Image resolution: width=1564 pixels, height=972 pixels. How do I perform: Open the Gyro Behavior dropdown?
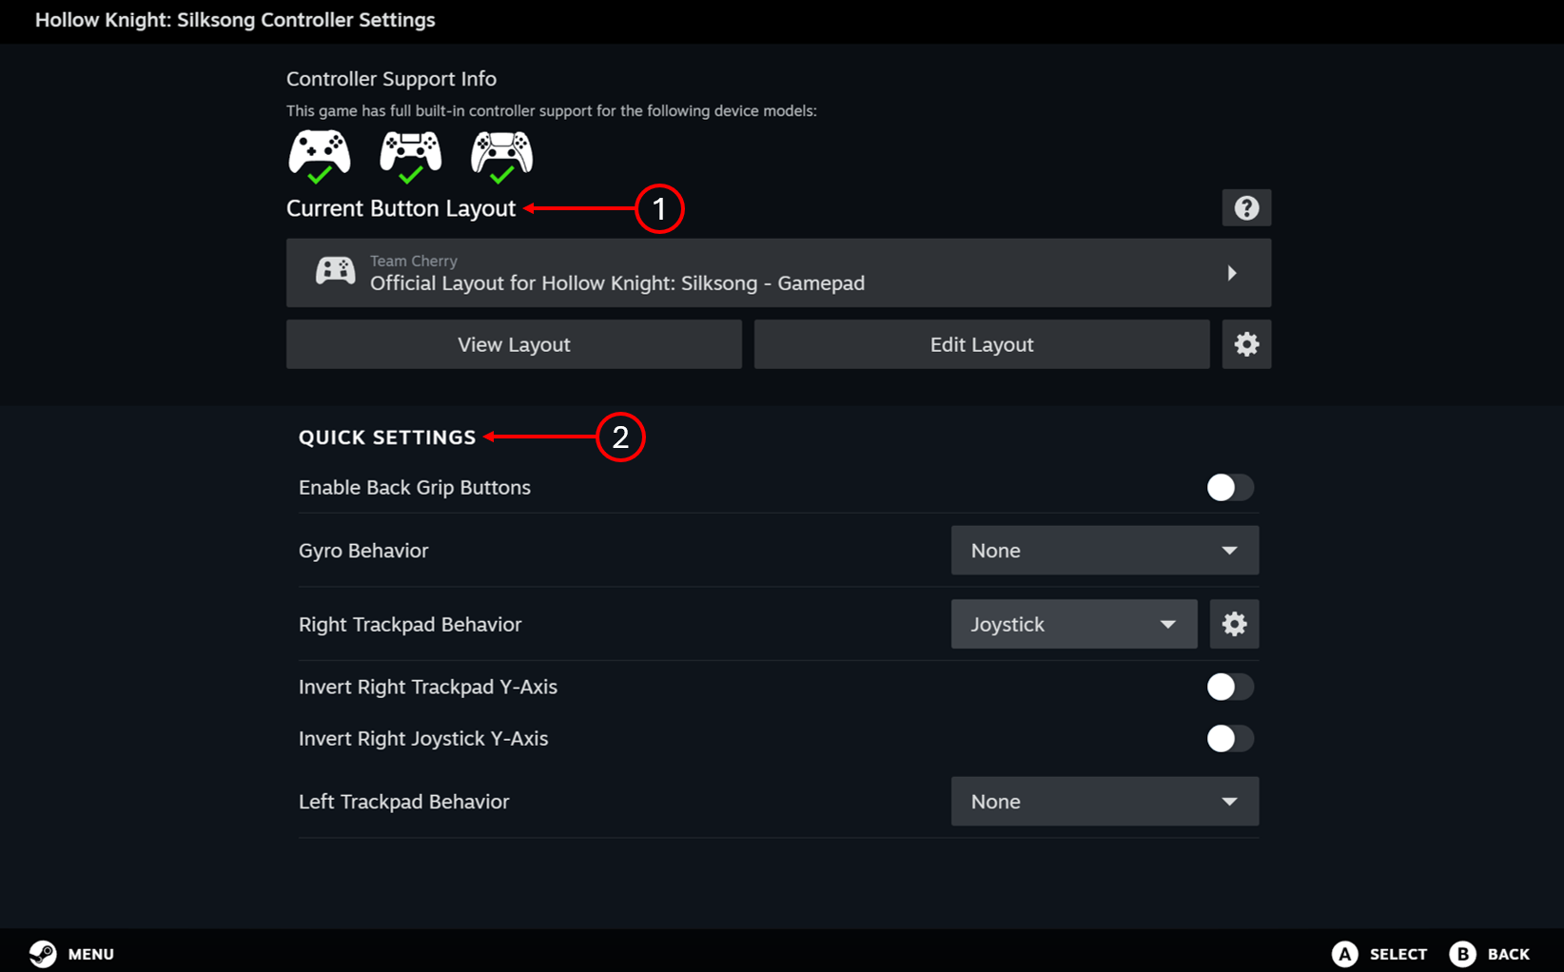tap(1105, 551)
